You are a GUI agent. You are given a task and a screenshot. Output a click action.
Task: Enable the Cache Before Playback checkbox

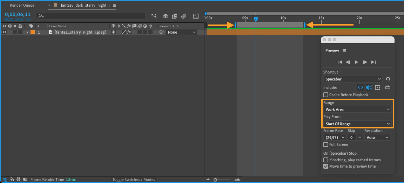click(x=326, y=95)
